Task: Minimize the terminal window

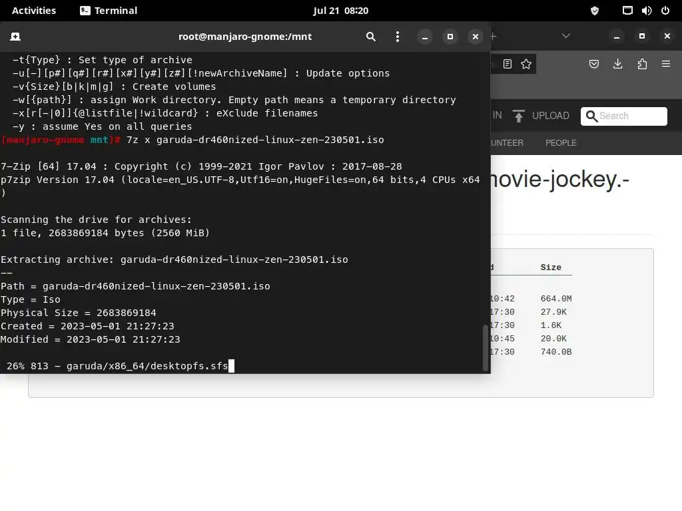Action: 425,37
